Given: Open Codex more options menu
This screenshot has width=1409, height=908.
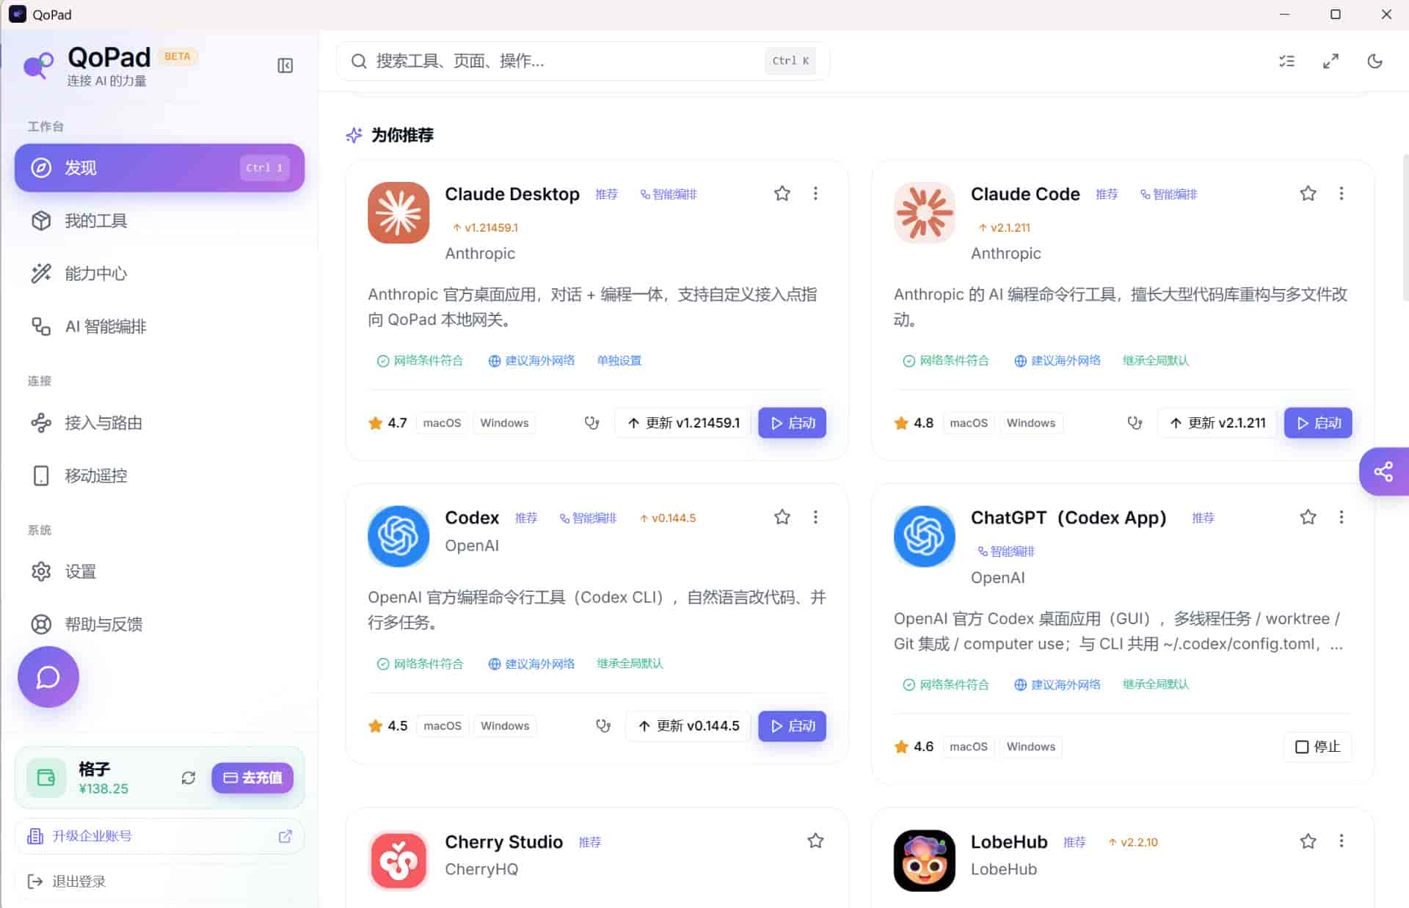Looking at the screenshot, I should pos(815,517).
